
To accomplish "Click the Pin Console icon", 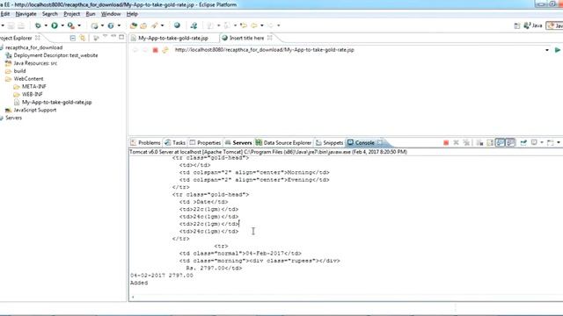I will point(523,143).
